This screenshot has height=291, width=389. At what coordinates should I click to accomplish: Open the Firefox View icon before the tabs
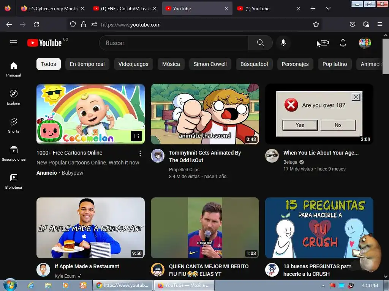point(8,8)
